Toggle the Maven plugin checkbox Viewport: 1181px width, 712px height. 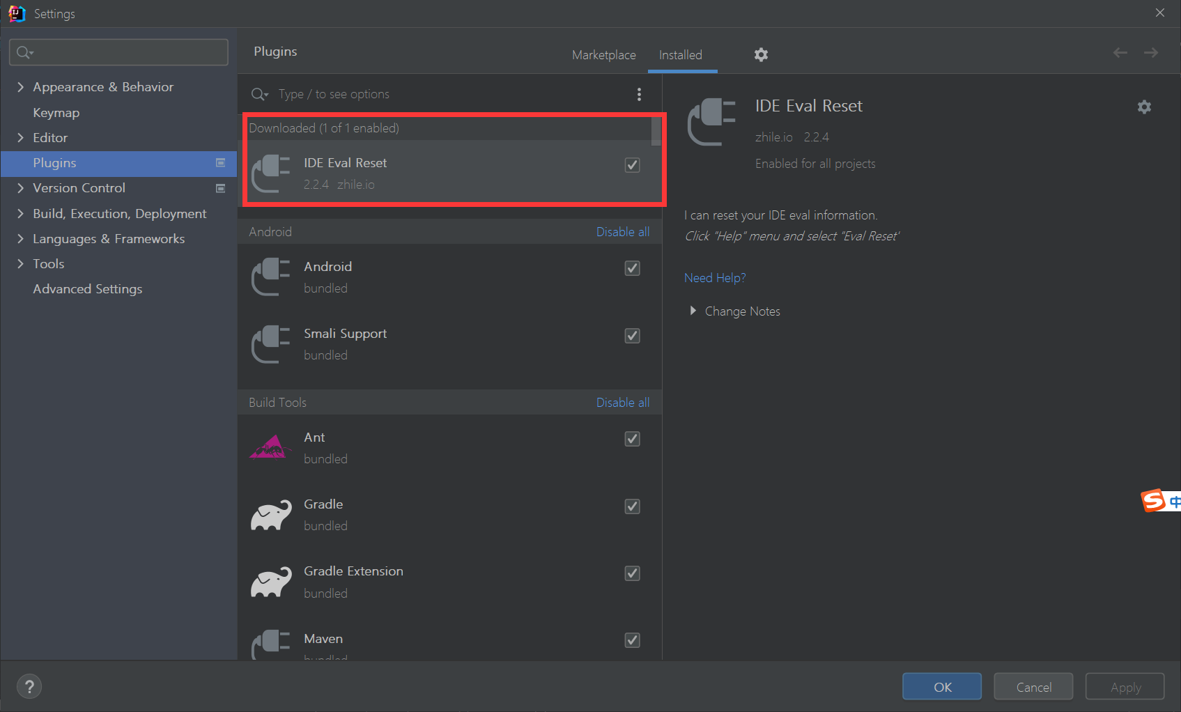coord(633,640)
